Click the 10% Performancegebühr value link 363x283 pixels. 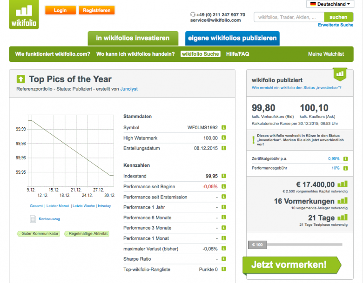click(x=336, y=168)
